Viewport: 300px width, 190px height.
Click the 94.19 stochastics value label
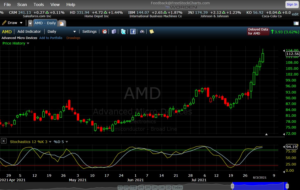click(x=291, y=147)
